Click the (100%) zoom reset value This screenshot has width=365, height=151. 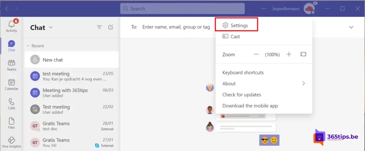pyautogui.click(x=272, y=55)
